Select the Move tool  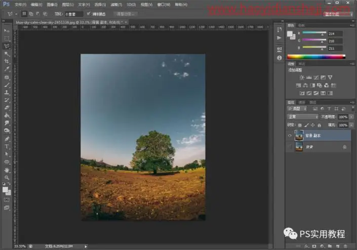tap(7, 31)
